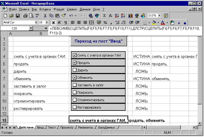Screen dimensions: 204x137
Task: Open the Borders dropdown arrow
Action: (149, 23)
